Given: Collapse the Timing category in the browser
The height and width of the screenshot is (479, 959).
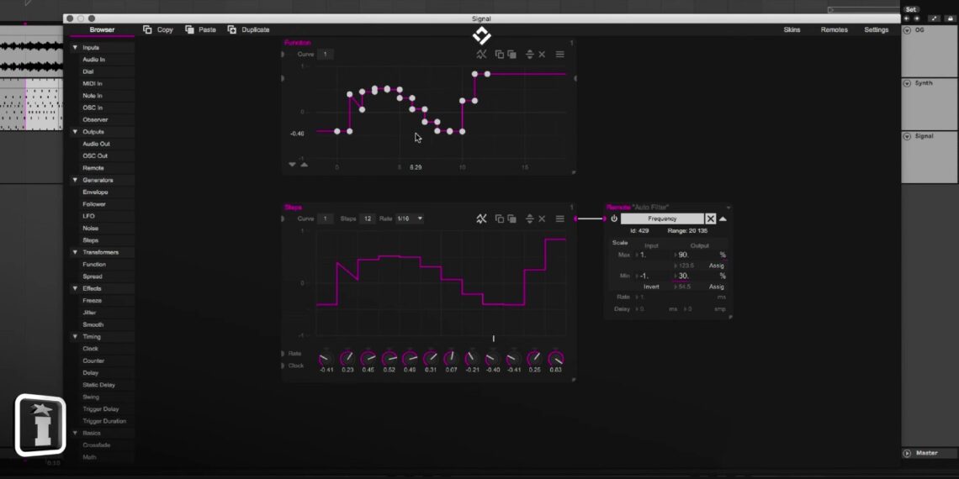Looking at the screenshot, I should (x=75, y=336).
